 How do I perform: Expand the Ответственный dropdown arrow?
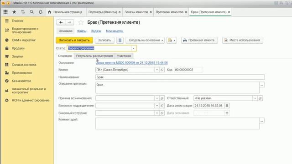[255, 98]
